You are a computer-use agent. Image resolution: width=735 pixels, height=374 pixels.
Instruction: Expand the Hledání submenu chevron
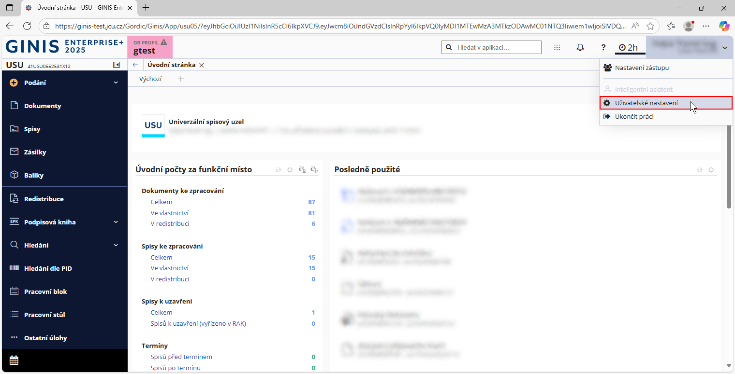(116, 245)
